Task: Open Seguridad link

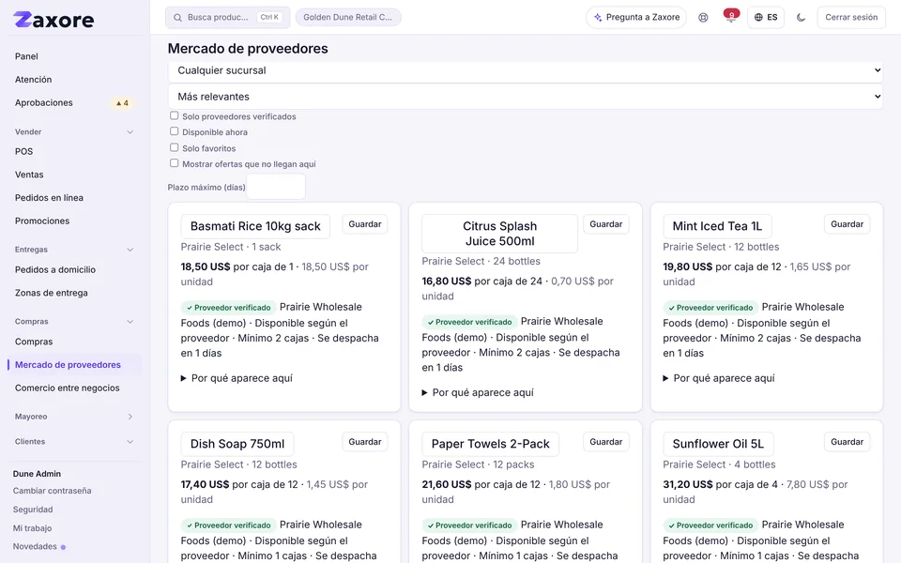Action: point(33,510)
